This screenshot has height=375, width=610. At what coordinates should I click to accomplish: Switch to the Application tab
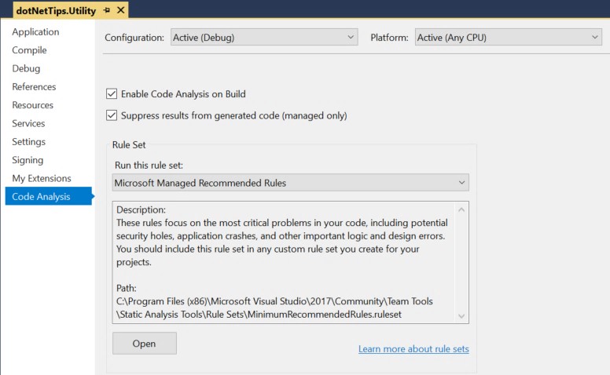click(x=35, y=32)
